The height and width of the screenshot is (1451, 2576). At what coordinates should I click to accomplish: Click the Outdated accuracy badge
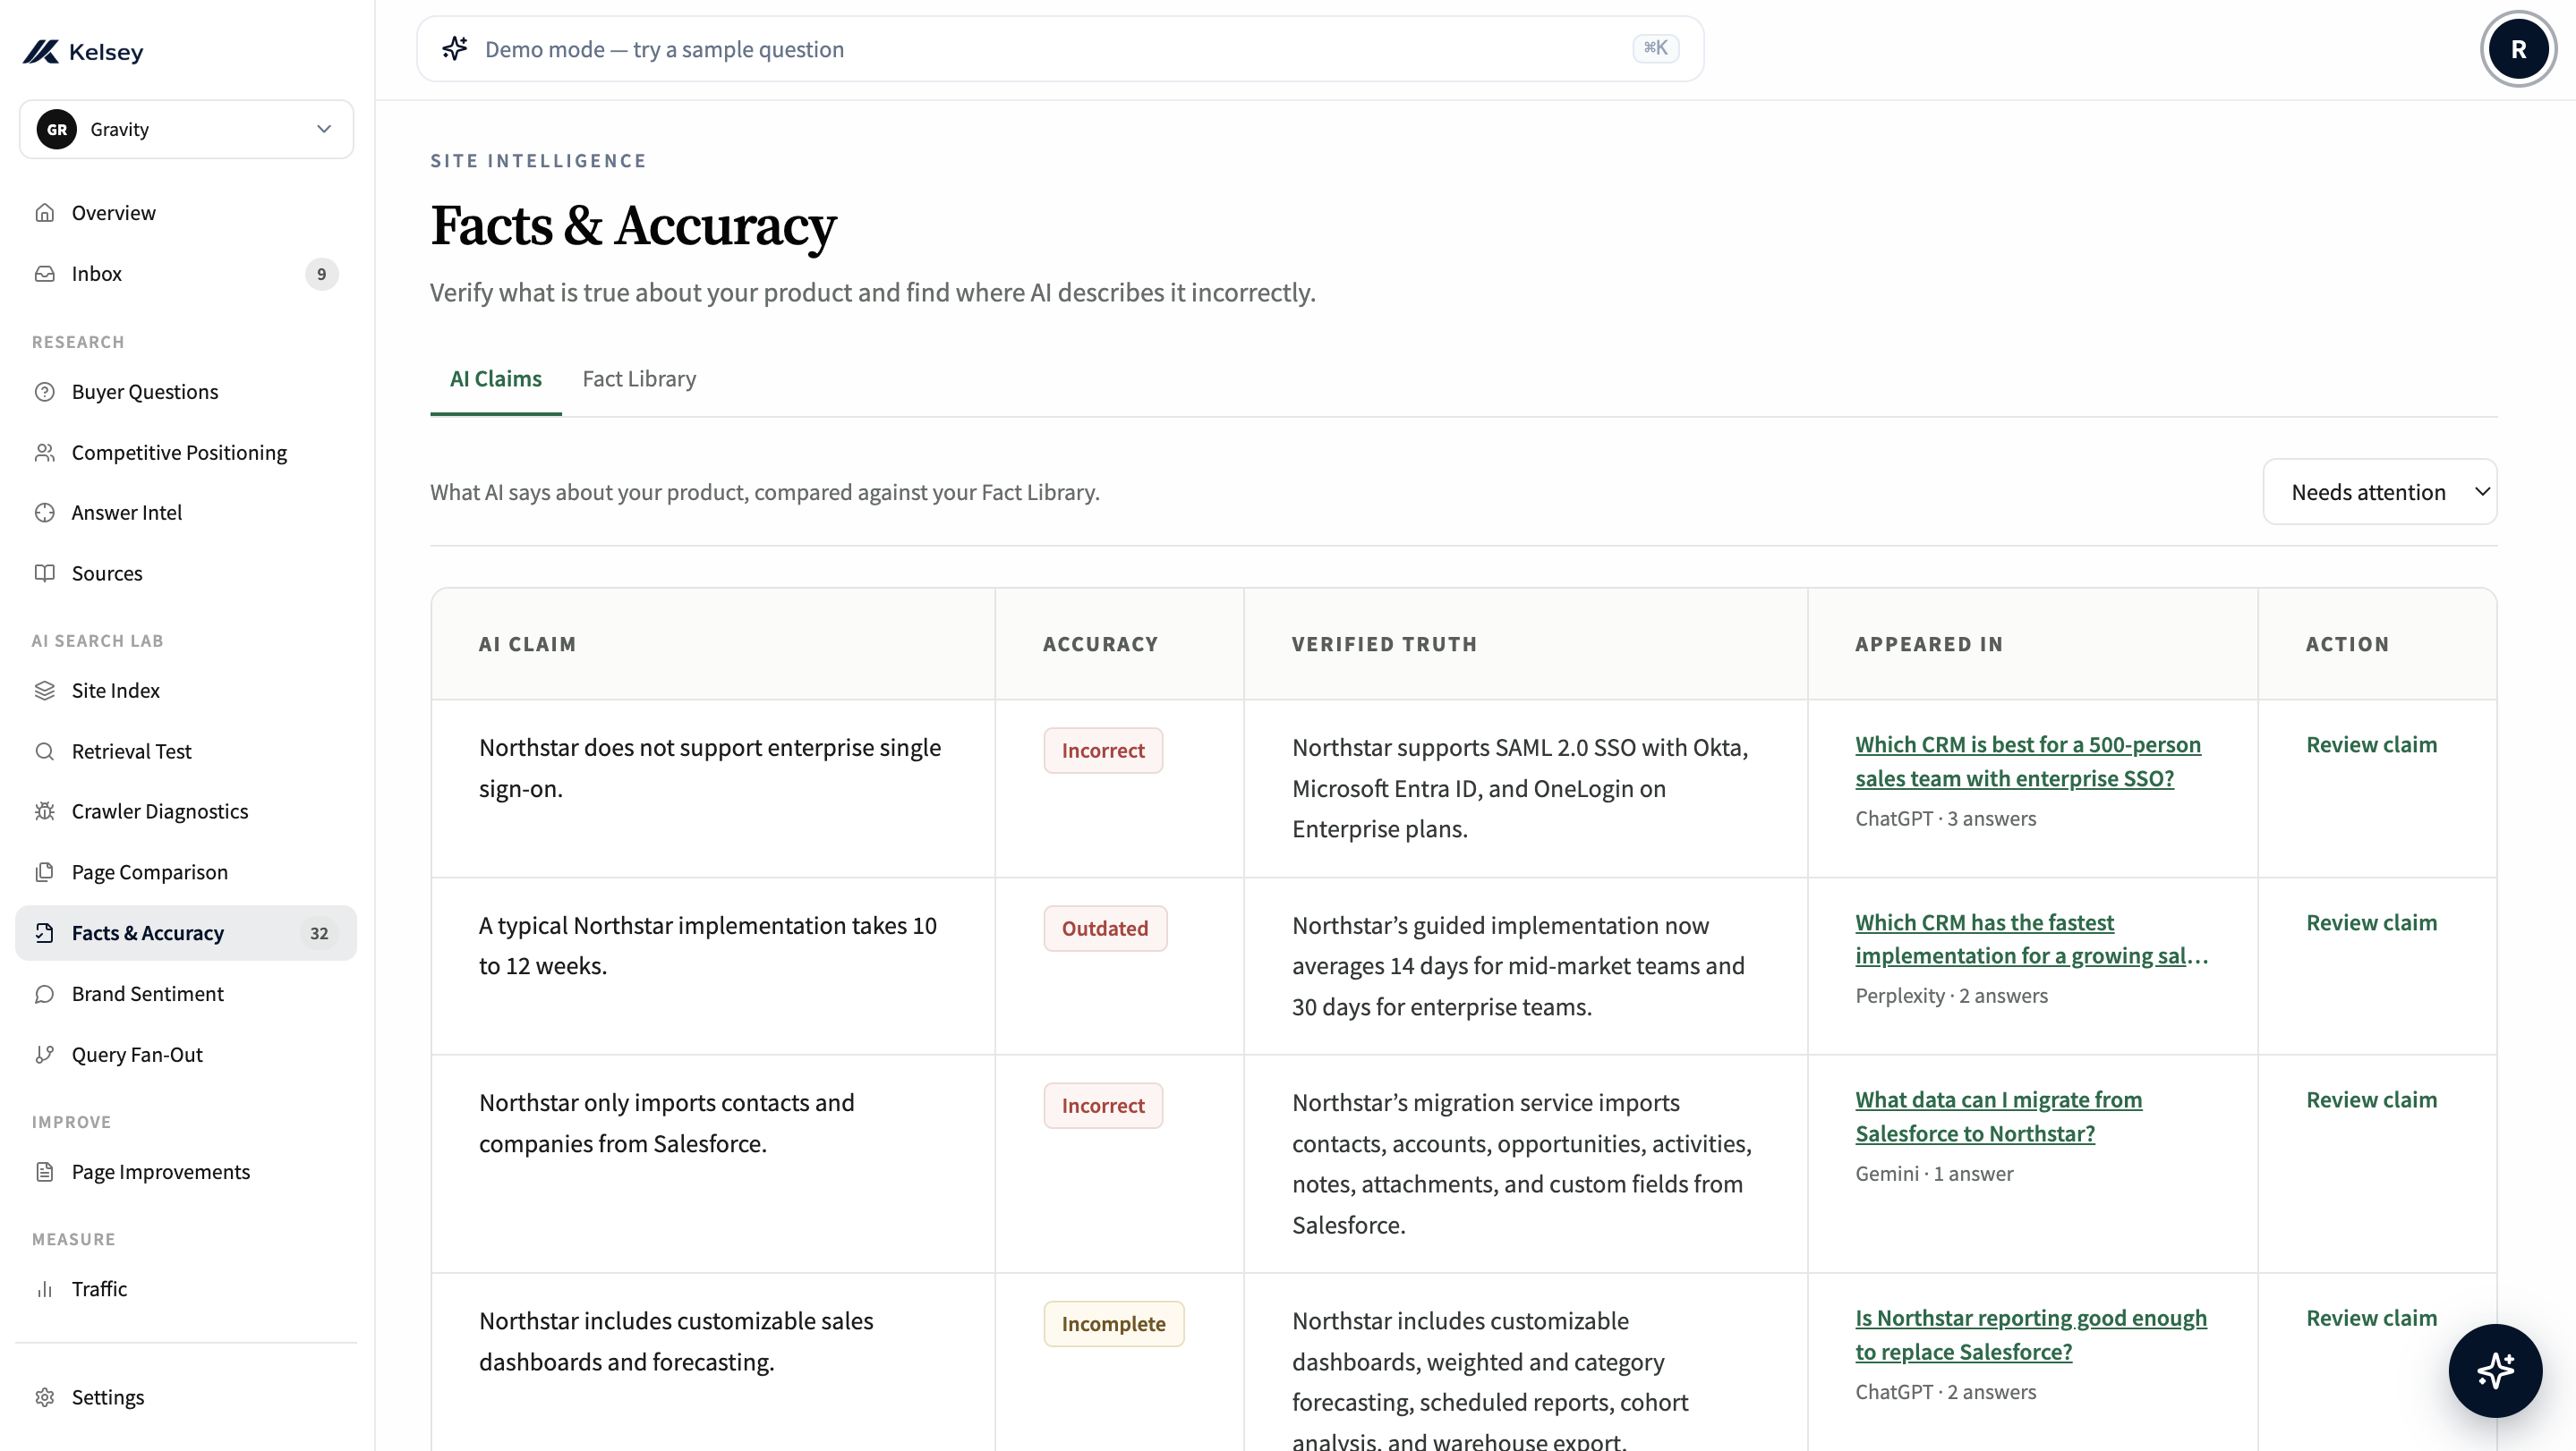(1105, 929)
